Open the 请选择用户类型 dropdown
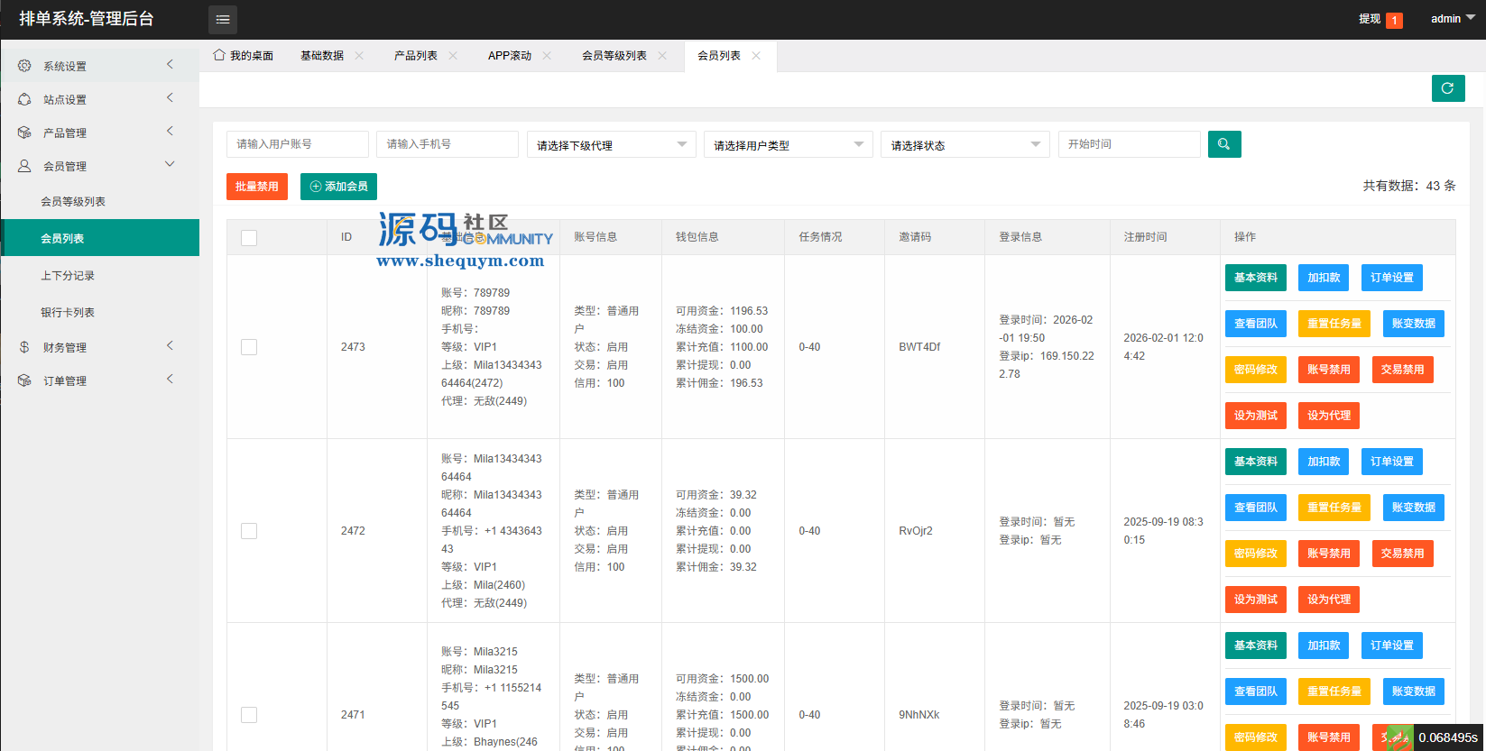 pyautogui.click(x=788, y=145)
